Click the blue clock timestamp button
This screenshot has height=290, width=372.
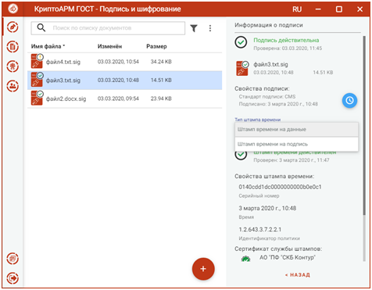(349, 100)
